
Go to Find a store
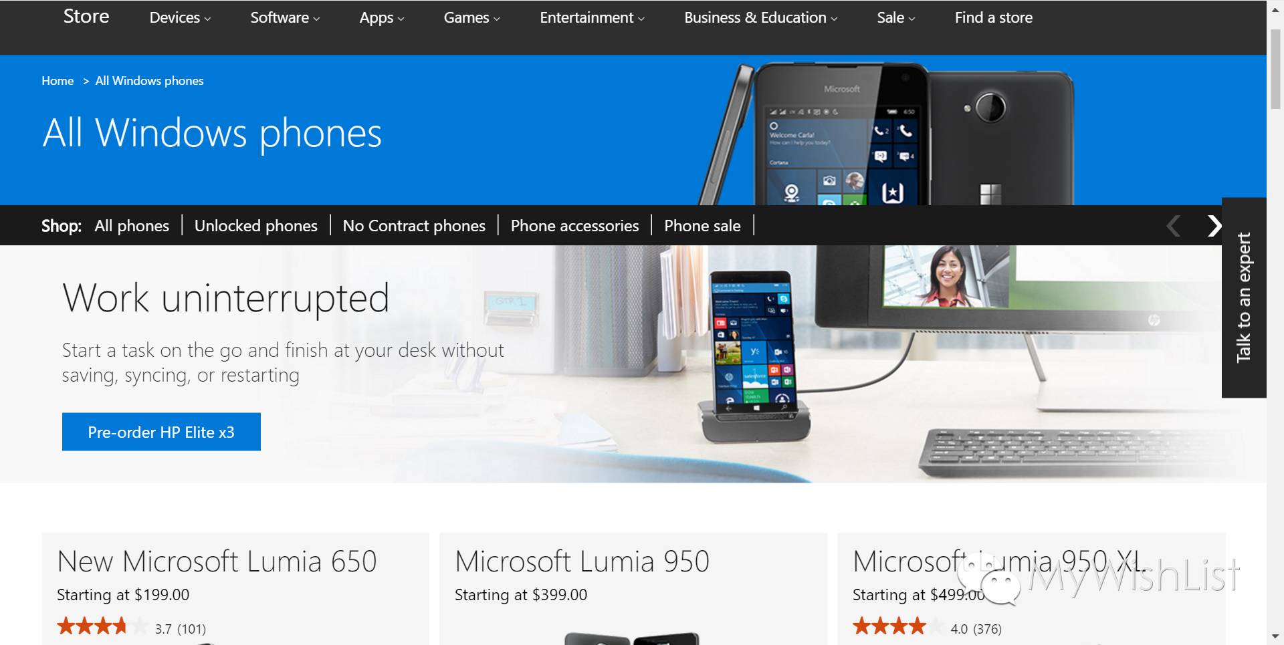pyautogui.click(x=993, y=18)
